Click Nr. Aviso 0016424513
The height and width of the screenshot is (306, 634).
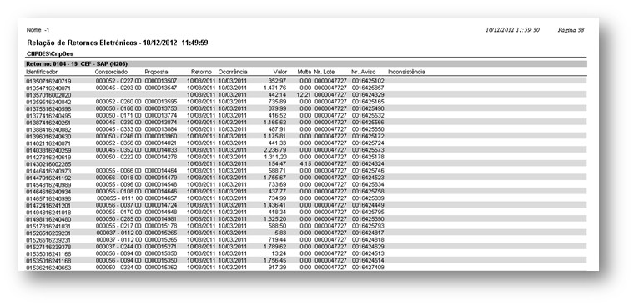(368, 253)
